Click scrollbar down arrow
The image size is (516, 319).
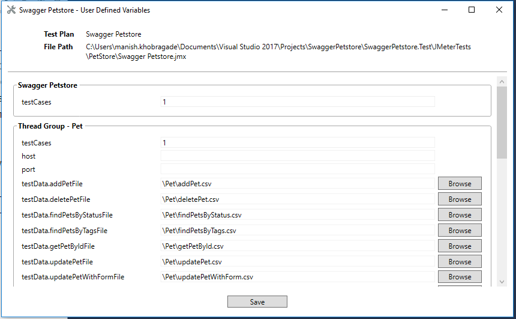[x=502, y=282]
